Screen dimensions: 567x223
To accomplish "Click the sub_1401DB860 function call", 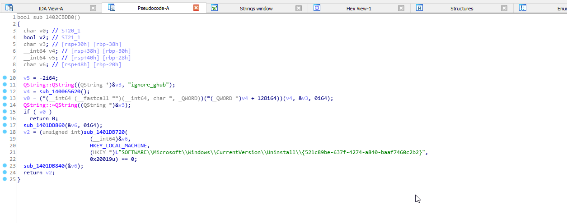I will point(44,125).
